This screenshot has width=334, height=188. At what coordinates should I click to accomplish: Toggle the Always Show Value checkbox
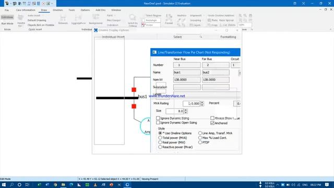pos(212,118)
